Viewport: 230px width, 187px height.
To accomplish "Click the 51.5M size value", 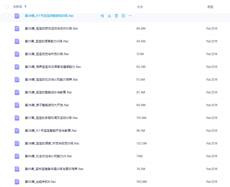I will pyautogui.click(x=141, y=80).
